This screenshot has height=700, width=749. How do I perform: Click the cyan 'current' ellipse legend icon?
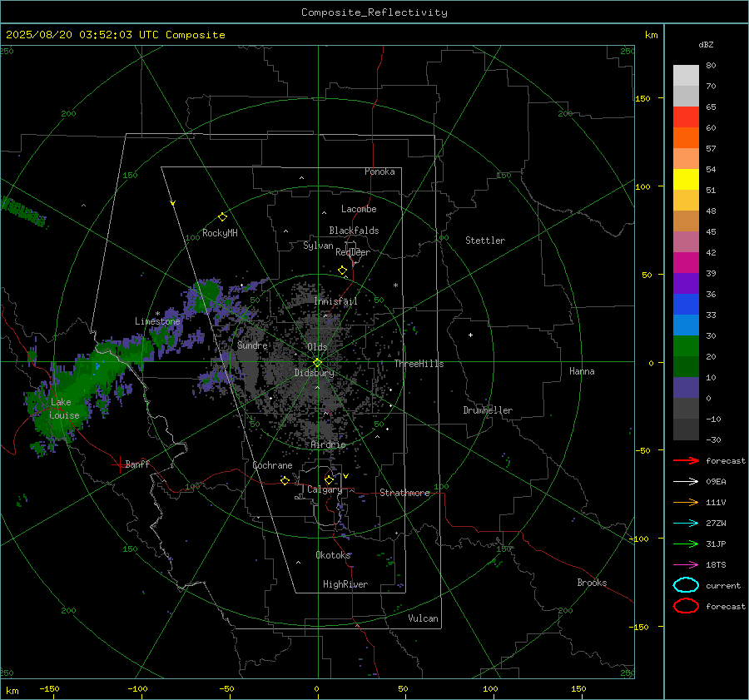tap(686, 585)
